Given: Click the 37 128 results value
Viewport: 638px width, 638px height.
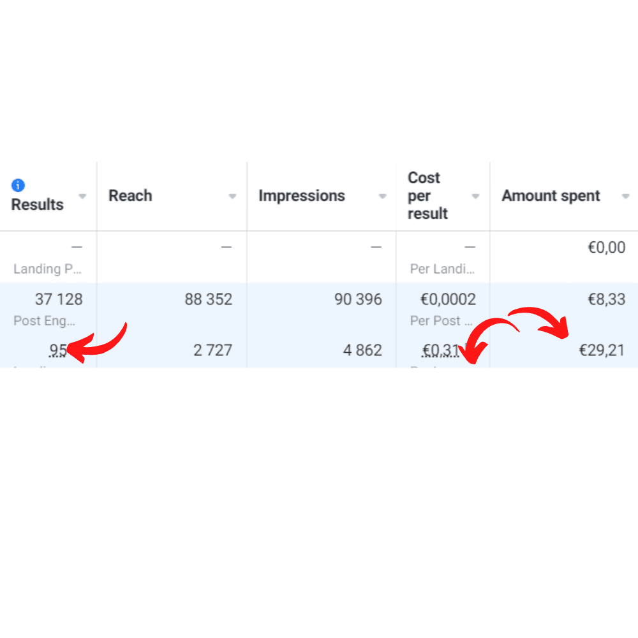Looking at the screenshot, I should click(x=59, y=299).
